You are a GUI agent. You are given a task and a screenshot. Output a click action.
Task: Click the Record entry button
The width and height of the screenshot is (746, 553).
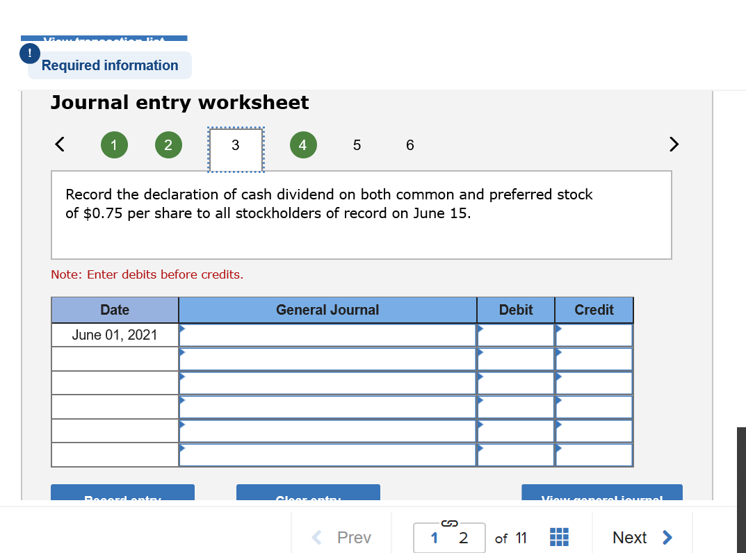click(122, 495)
